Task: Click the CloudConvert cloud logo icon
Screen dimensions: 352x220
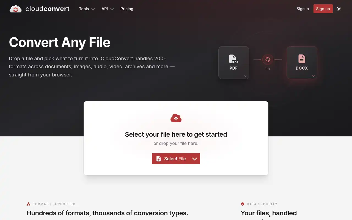Action: 15,9
